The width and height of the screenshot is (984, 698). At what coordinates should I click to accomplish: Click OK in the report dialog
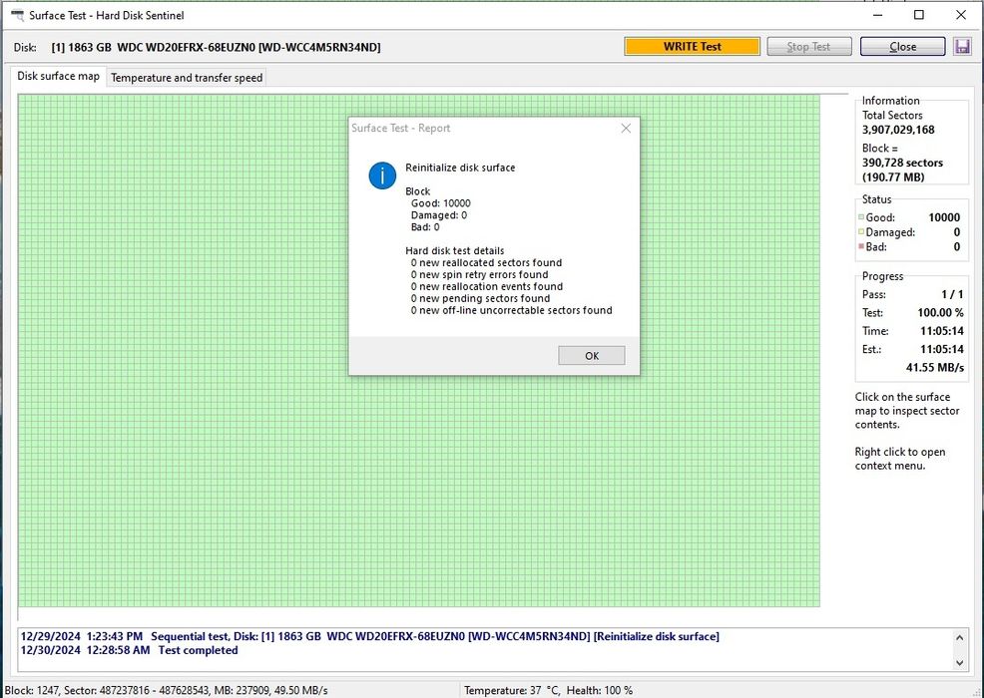(x=592, y=356)
